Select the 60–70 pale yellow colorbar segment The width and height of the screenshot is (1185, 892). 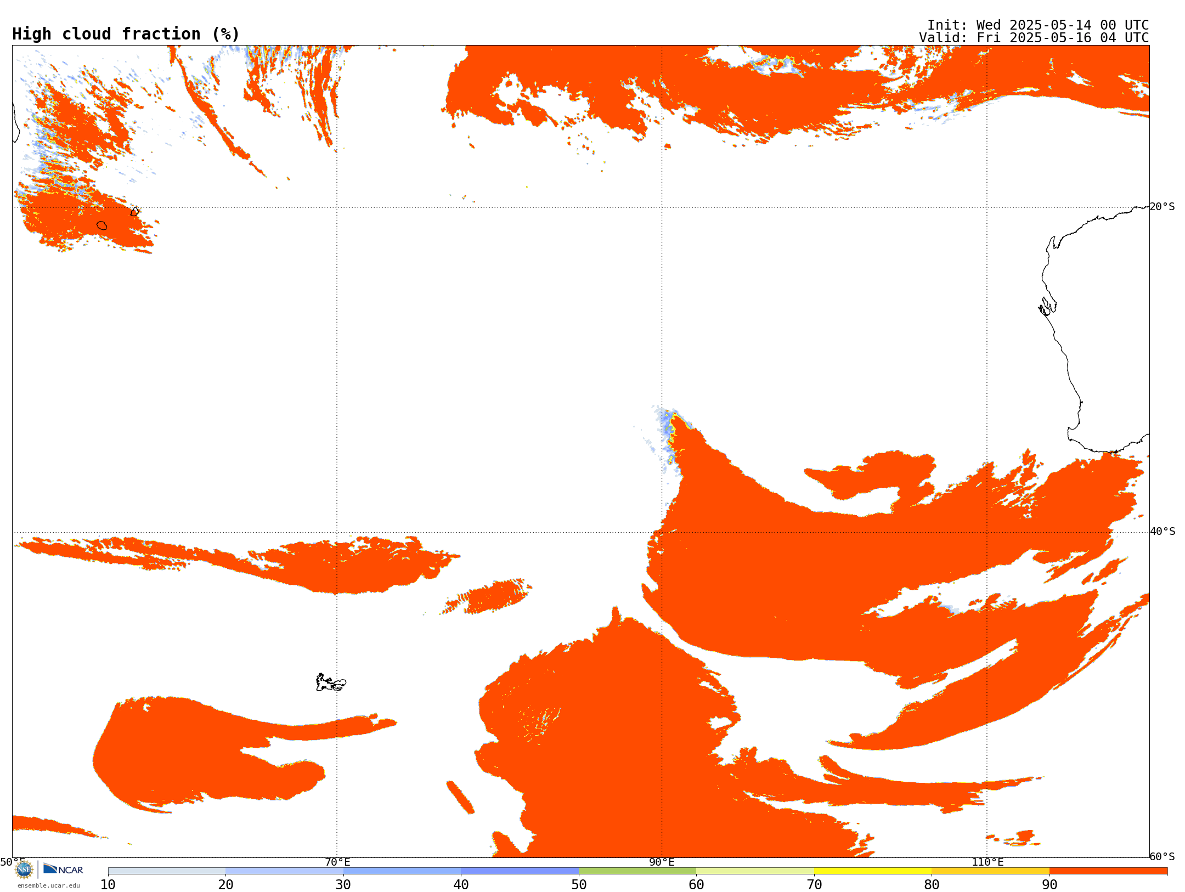755,871
